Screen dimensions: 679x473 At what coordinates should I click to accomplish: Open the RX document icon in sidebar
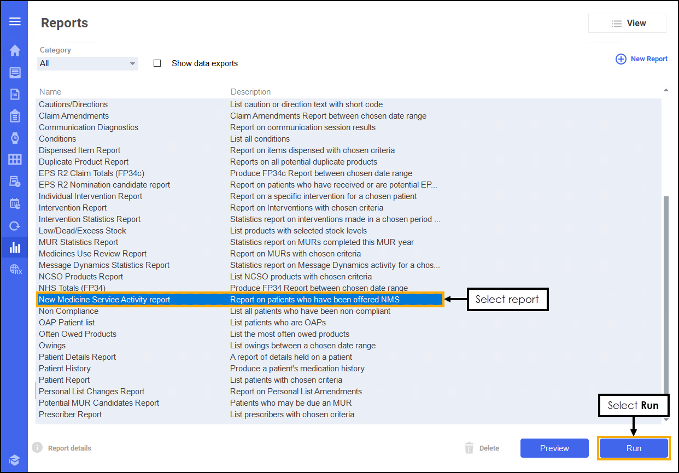click(x=15, y=94)
